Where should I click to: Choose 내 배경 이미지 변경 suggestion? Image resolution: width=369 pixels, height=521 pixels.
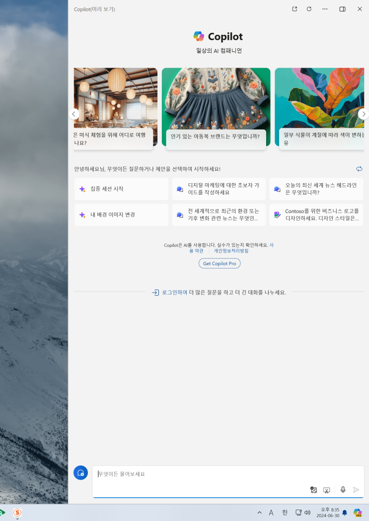pyautogui.click(x=121, y=215)
